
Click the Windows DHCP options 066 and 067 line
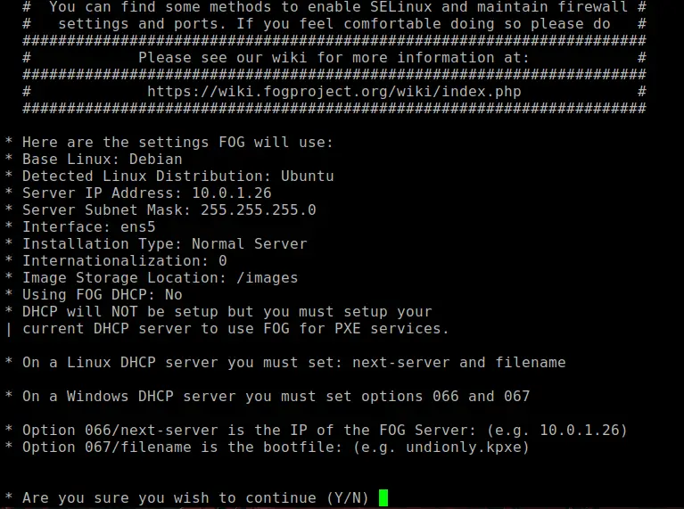[x=276, y=396]
